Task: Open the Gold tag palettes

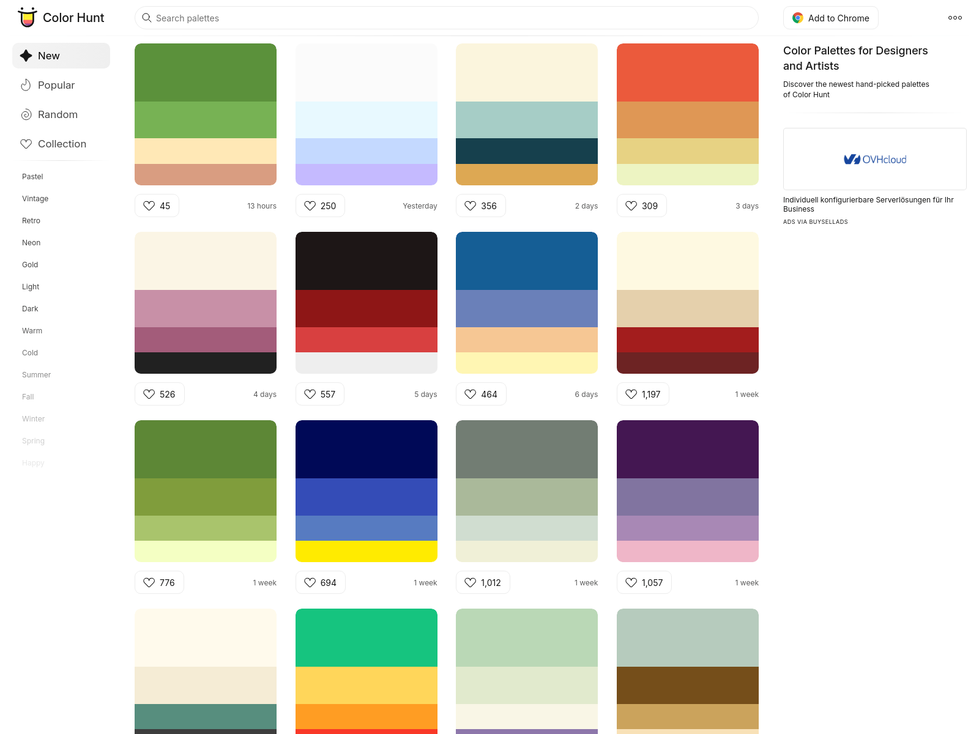Action: (x=30, y=265)
